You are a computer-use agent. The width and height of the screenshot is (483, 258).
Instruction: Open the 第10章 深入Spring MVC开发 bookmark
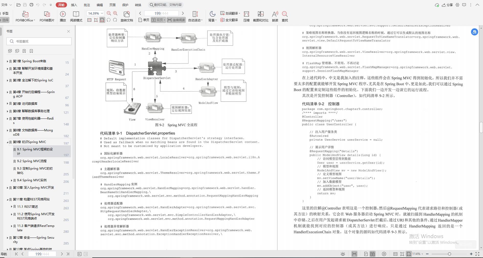tap(33, 188)
